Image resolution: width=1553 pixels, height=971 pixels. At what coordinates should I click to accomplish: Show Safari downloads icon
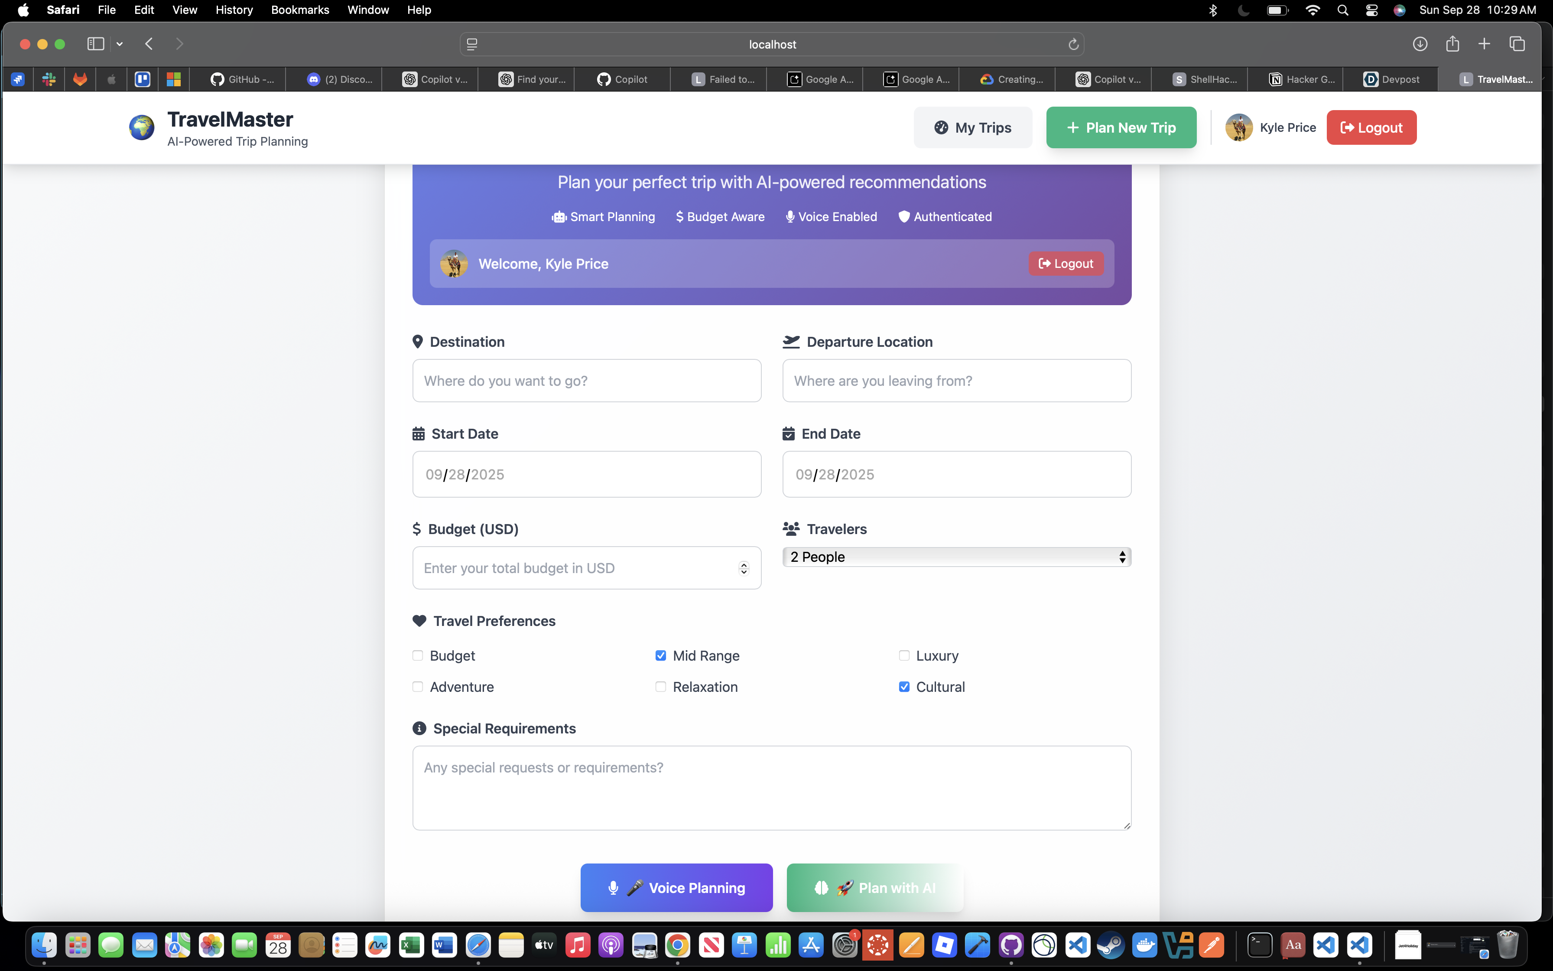[x=1420, y=44]
